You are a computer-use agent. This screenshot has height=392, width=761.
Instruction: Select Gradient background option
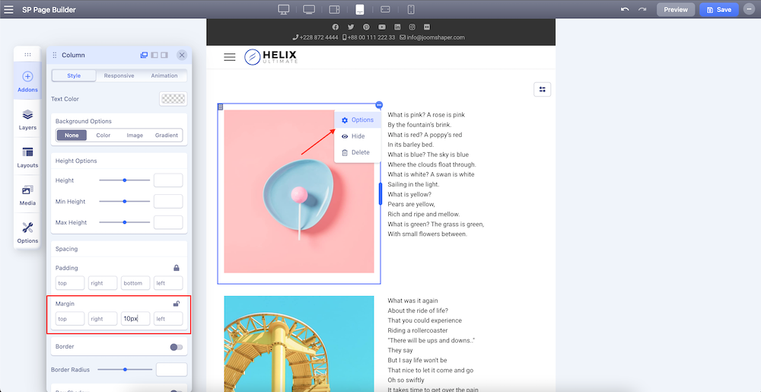click(x=167, y=135)
